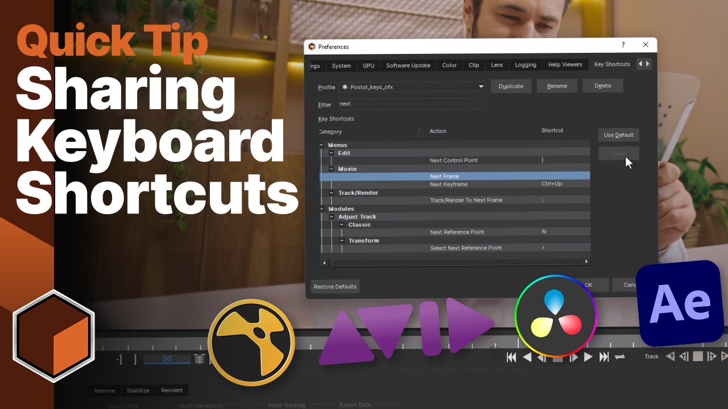The width and height of the screenshot is (728, 409).
Task: Click the icon right of frame field
Action: 199,359
